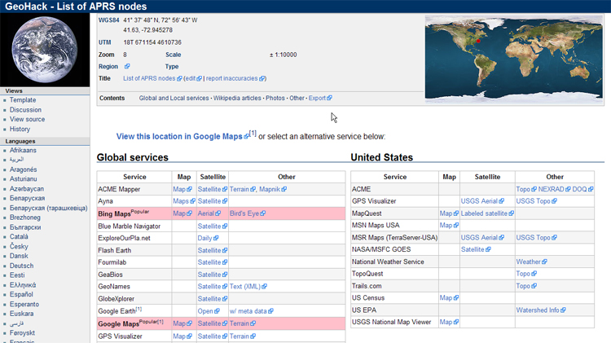This screenshot has height=343, width=611.
Task: Switch to the Discussion page
Action: coord(25,110)
